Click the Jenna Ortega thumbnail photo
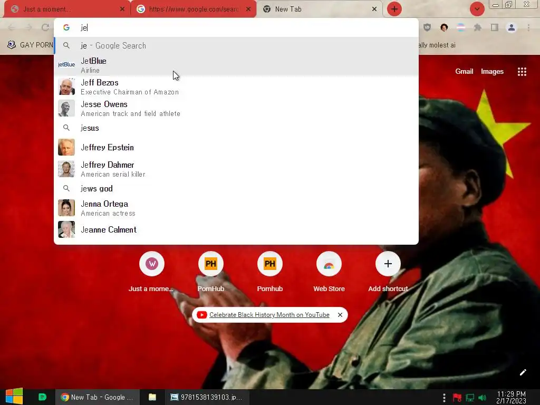Screen dimensions: 540x405 point(66,208)
